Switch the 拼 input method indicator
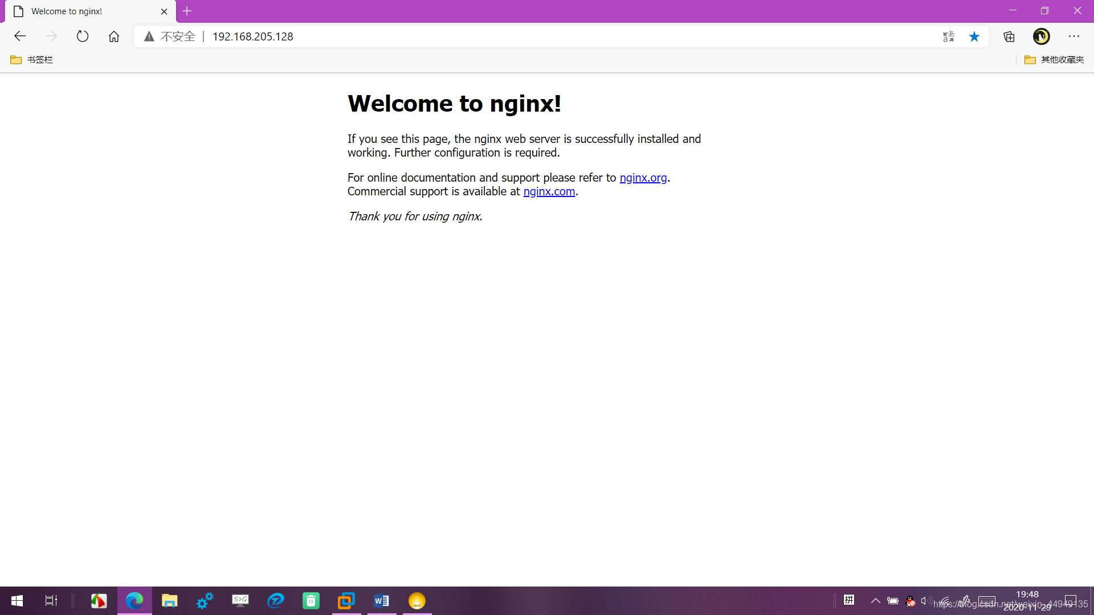This screenshot has height=615, width=1094. [x=849, y=600]
